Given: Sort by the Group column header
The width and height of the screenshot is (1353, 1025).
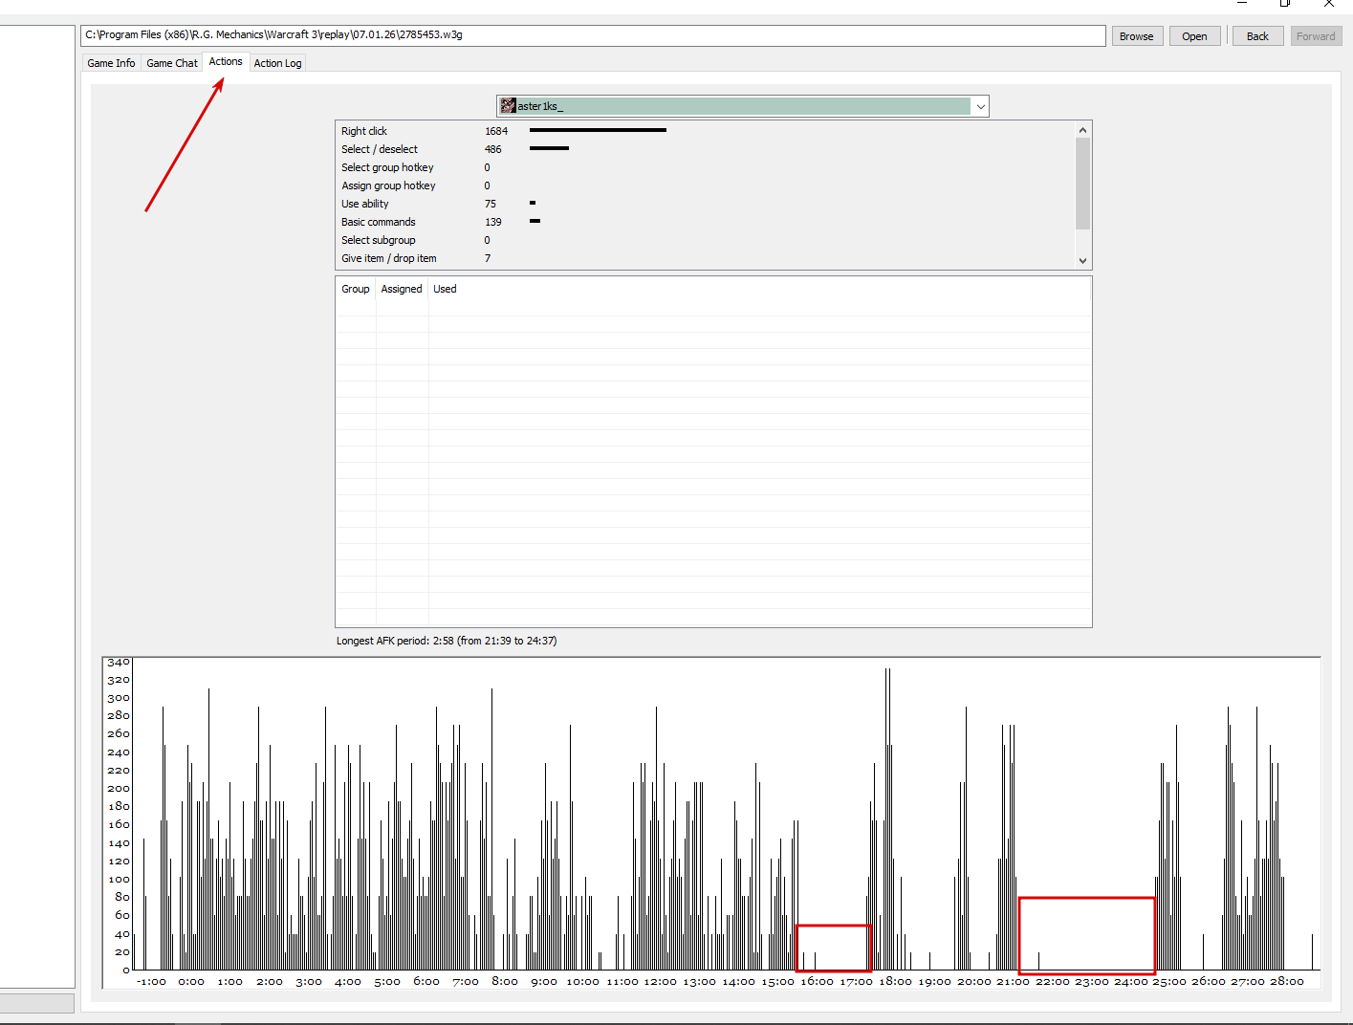Looking at the screenshot, I should [356, 289].
